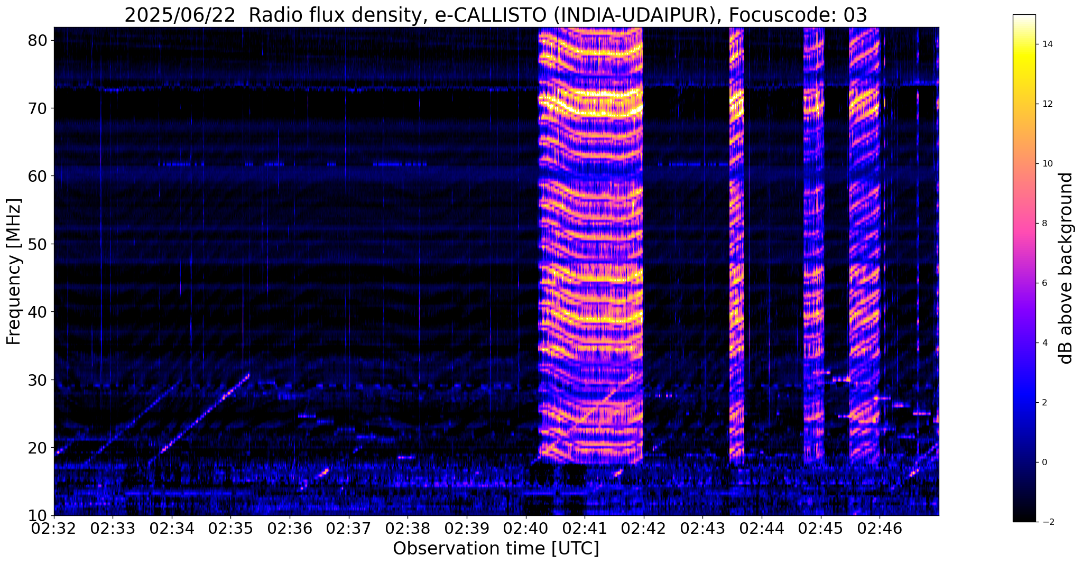Click the 02:39 time tick label
Viewport: 1082px width, 564px height.
click(x=467, y=528)
